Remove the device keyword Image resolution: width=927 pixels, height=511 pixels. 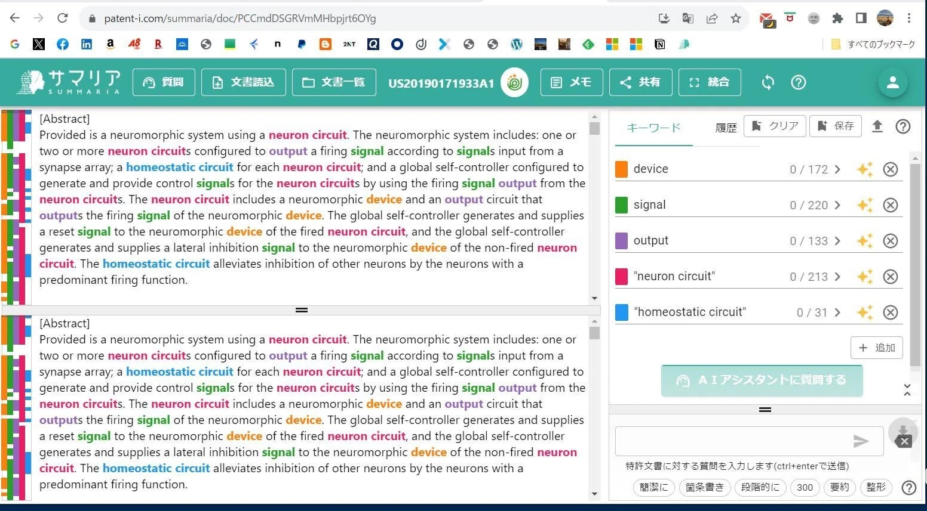[x=891, y=169]
